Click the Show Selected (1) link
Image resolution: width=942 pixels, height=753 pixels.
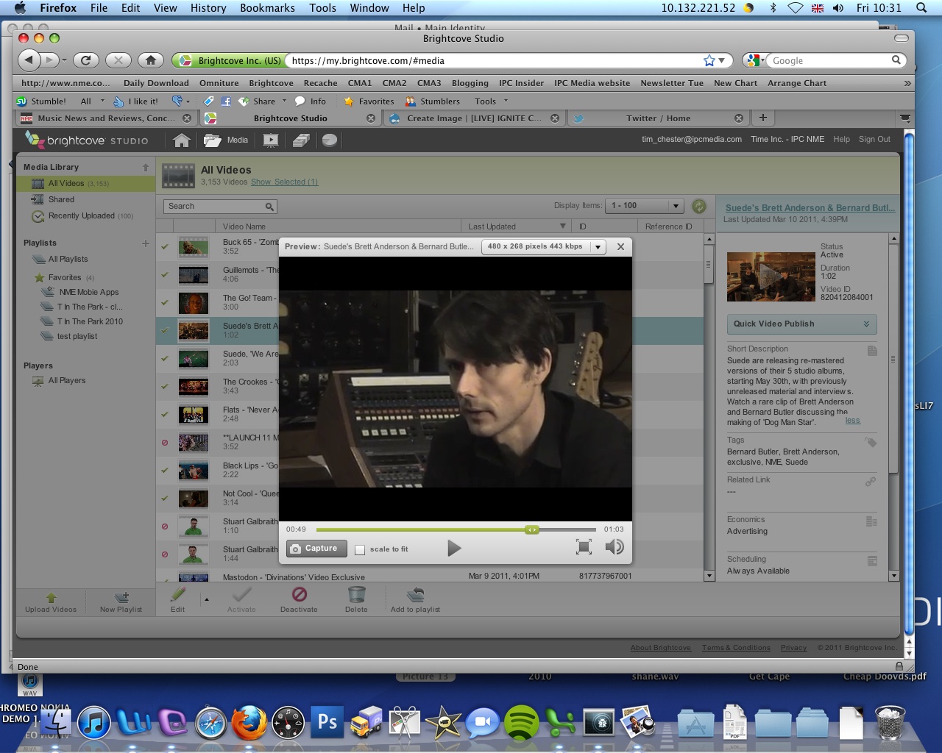pyautogui.click(x=284, y=182)
